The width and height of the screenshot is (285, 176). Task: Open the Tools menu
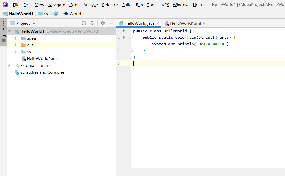[152, 5]
